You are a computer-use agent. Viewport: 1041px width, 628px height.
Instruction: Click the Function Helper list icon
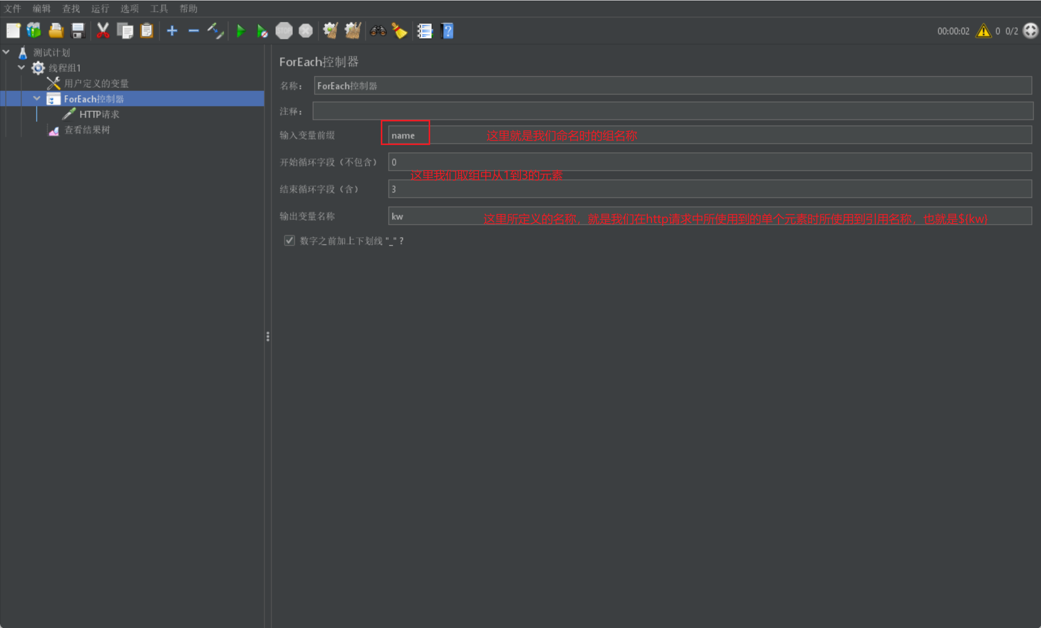(x=425, y=31)
